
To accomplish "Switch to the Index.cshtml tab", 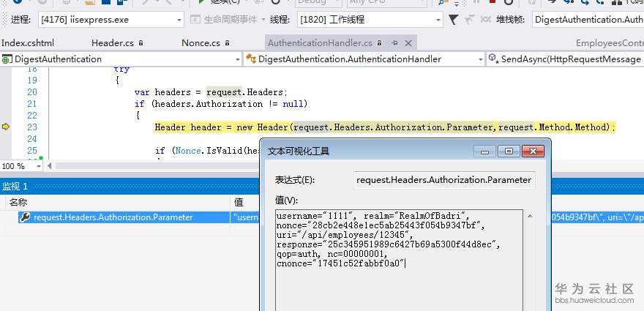I will pyautogui.click(x=28, y=42).
